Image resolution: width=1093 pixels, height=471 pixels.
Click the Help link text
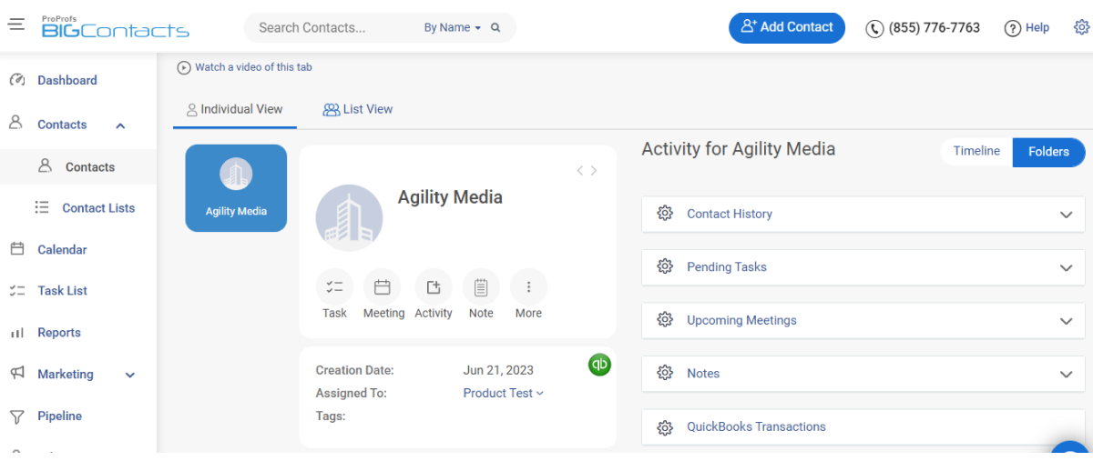(x=1037, y=28)
